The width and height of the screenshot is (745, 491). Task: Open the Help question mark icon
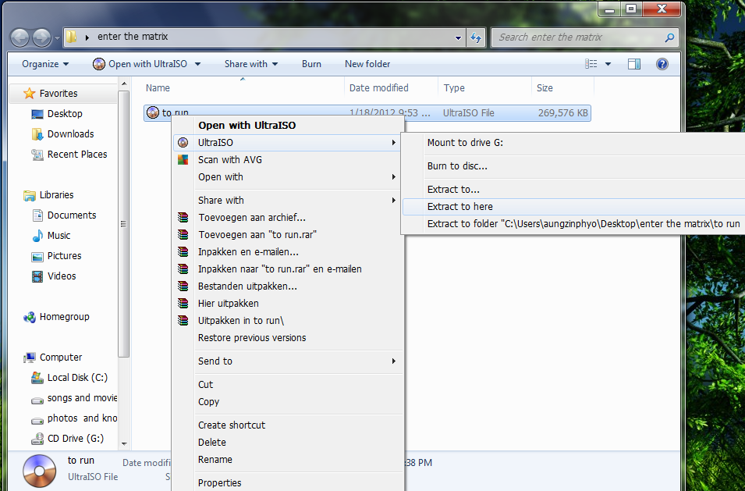pos(662,64)
